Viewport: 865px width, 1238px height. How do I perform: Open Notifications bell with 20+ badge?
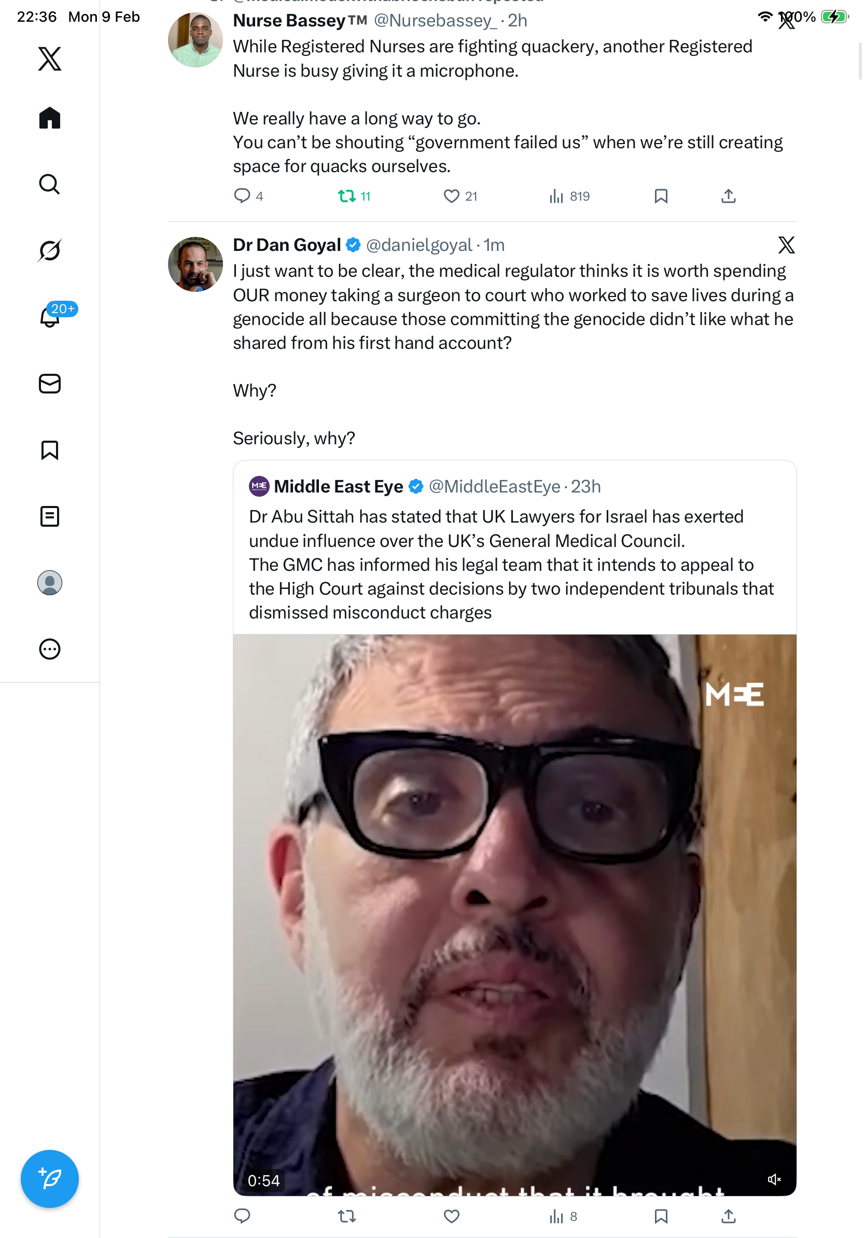[x=50, y=317]
